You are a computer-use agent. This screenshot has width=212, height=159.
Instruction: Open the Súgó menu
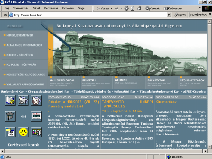(81, 8)
